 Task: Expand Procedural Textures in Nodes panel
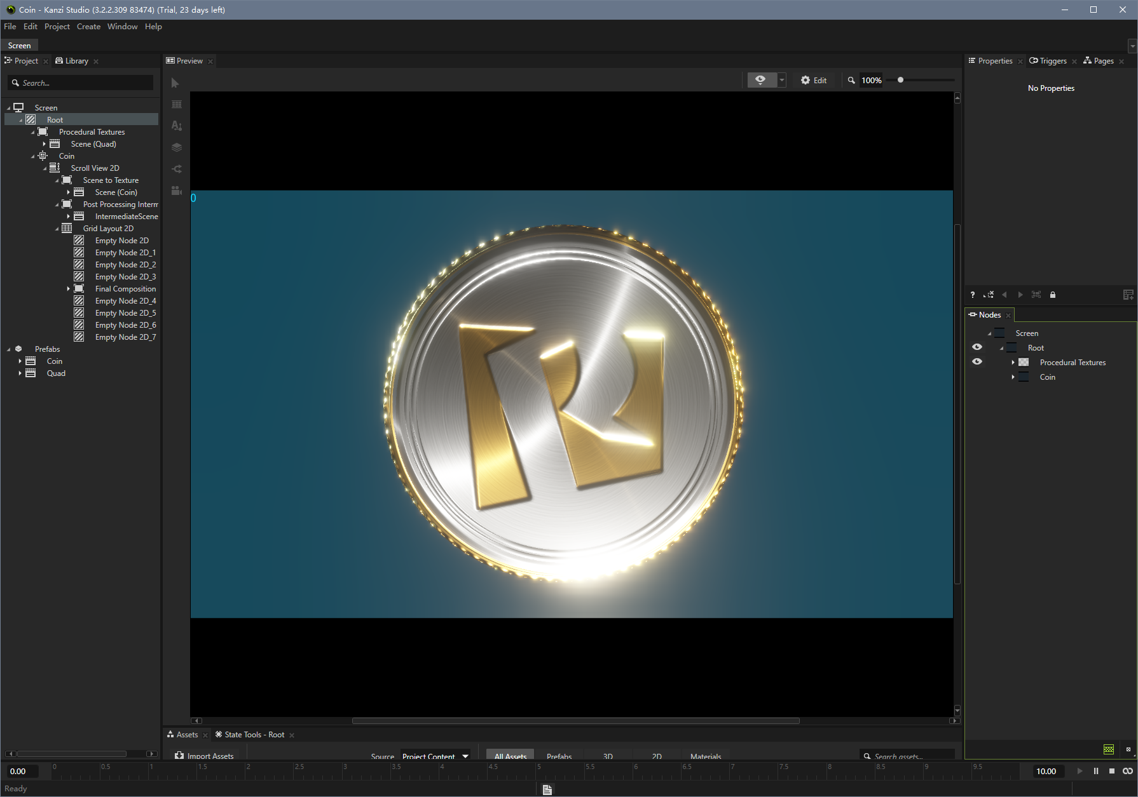pos(1013,363)
